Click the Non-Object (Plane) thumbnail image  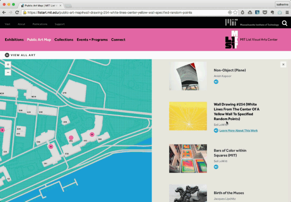(x=188, y=76)
